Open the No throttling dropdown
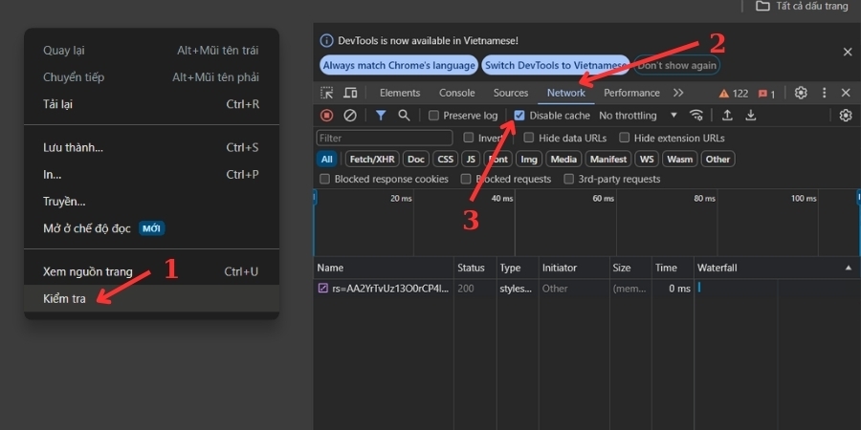This screenshot has height=430, width=861. coord(637,116)
